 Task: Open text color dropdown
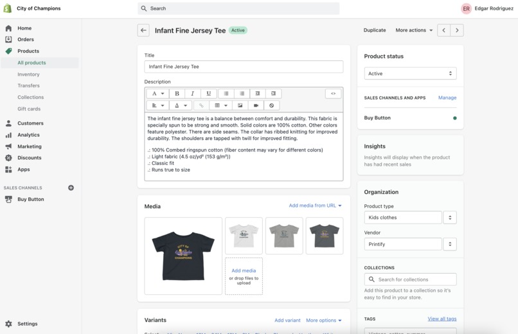click(x=181, y=105)
